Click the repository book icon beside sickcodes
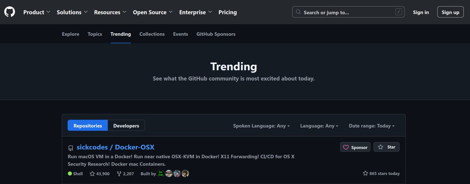 [70, 148]
